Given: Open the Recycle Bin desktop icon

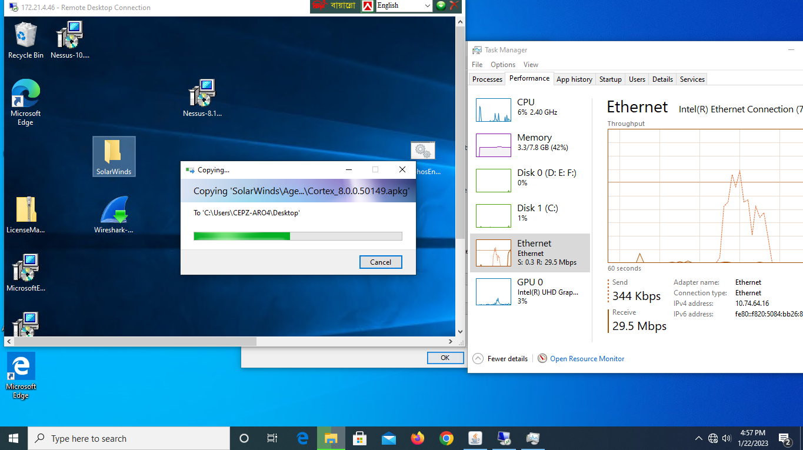Looking at the screenshot, I should [x=25, y=40].
